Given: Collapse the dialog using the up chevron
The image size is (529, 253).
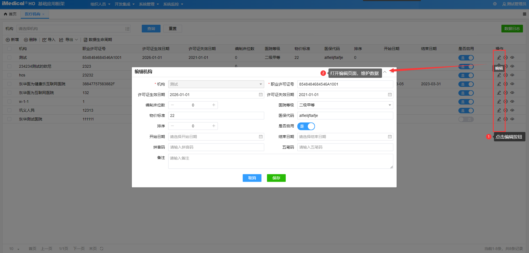Looking at the screenshot, I should pos(385,72).
